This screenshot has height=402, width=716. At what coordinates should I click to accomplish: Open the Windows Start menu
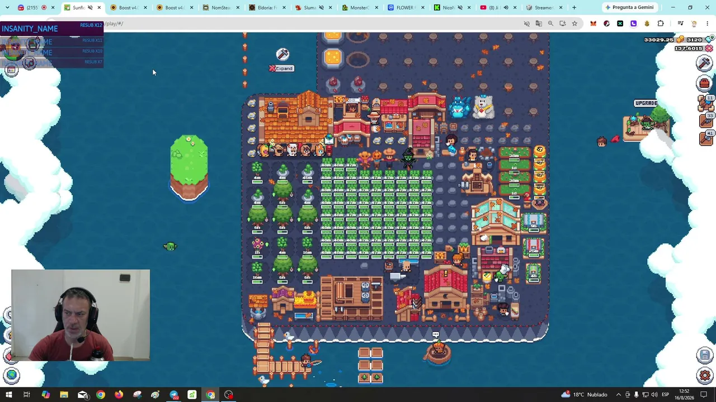(9, 395)
